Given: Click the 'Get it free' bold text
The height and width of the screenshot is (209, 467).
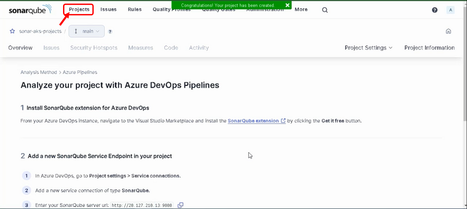Looking at the screenshot, I should [x=333, y=121].
